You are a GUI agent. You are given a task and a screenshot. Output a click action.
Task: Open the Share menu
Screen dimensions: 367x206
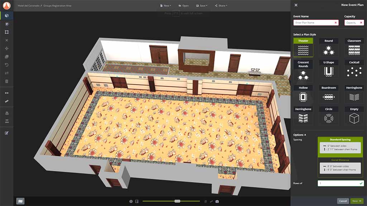[x=221, y=5]
